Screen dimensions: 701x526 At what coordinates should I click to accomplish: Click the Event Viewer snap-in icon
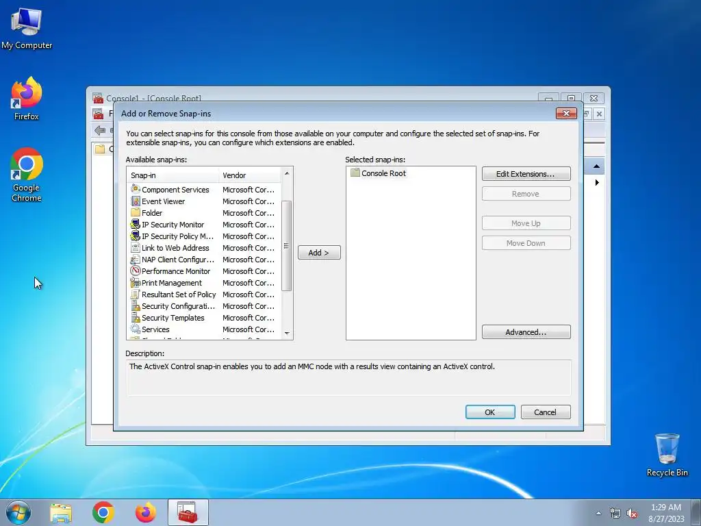tap(135, 201)
